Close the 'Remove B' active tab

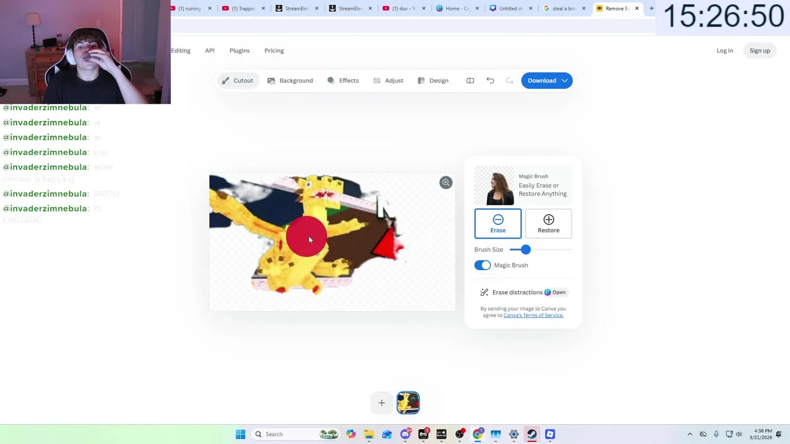637,9
